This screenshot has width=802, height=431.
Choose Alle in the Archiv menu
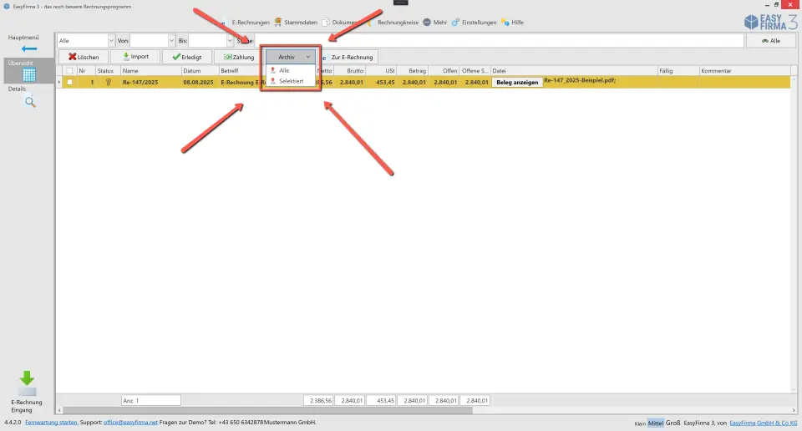point(284,70)
